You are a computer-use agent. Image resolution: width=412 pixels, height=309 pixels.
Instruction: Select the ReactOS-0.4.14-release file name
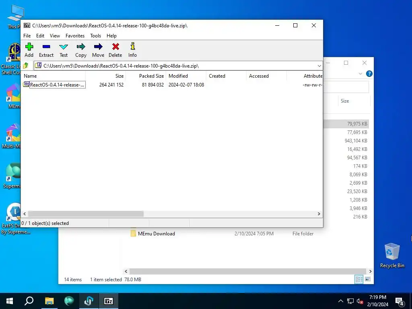tap(57, 85)
